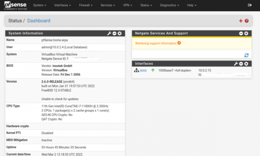The width and height of the screenshot is (260, 156).
Task: Click the logout icon in the navbar
Action: point(250,5)
